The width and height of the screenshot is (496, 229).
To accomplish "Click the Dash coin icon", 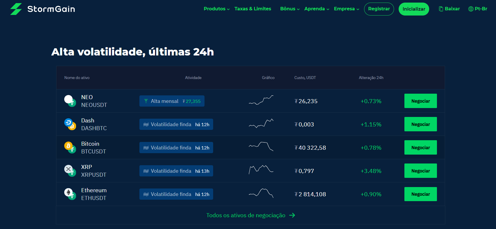I will 70,124.
